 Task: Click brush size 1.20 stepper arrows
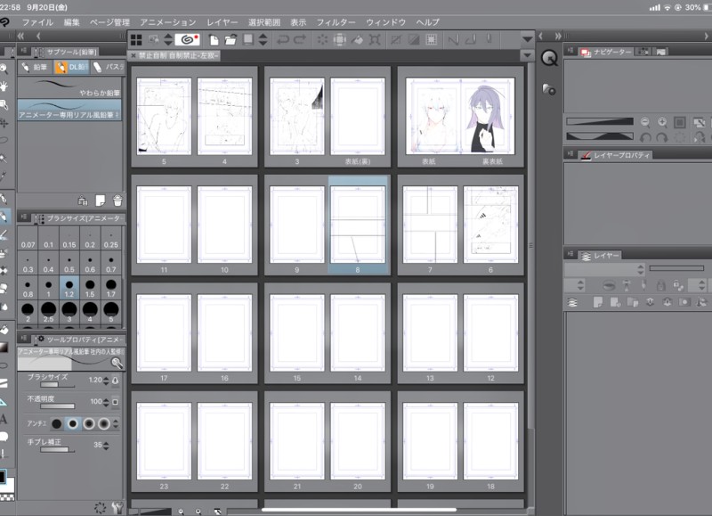pos(106,381)
